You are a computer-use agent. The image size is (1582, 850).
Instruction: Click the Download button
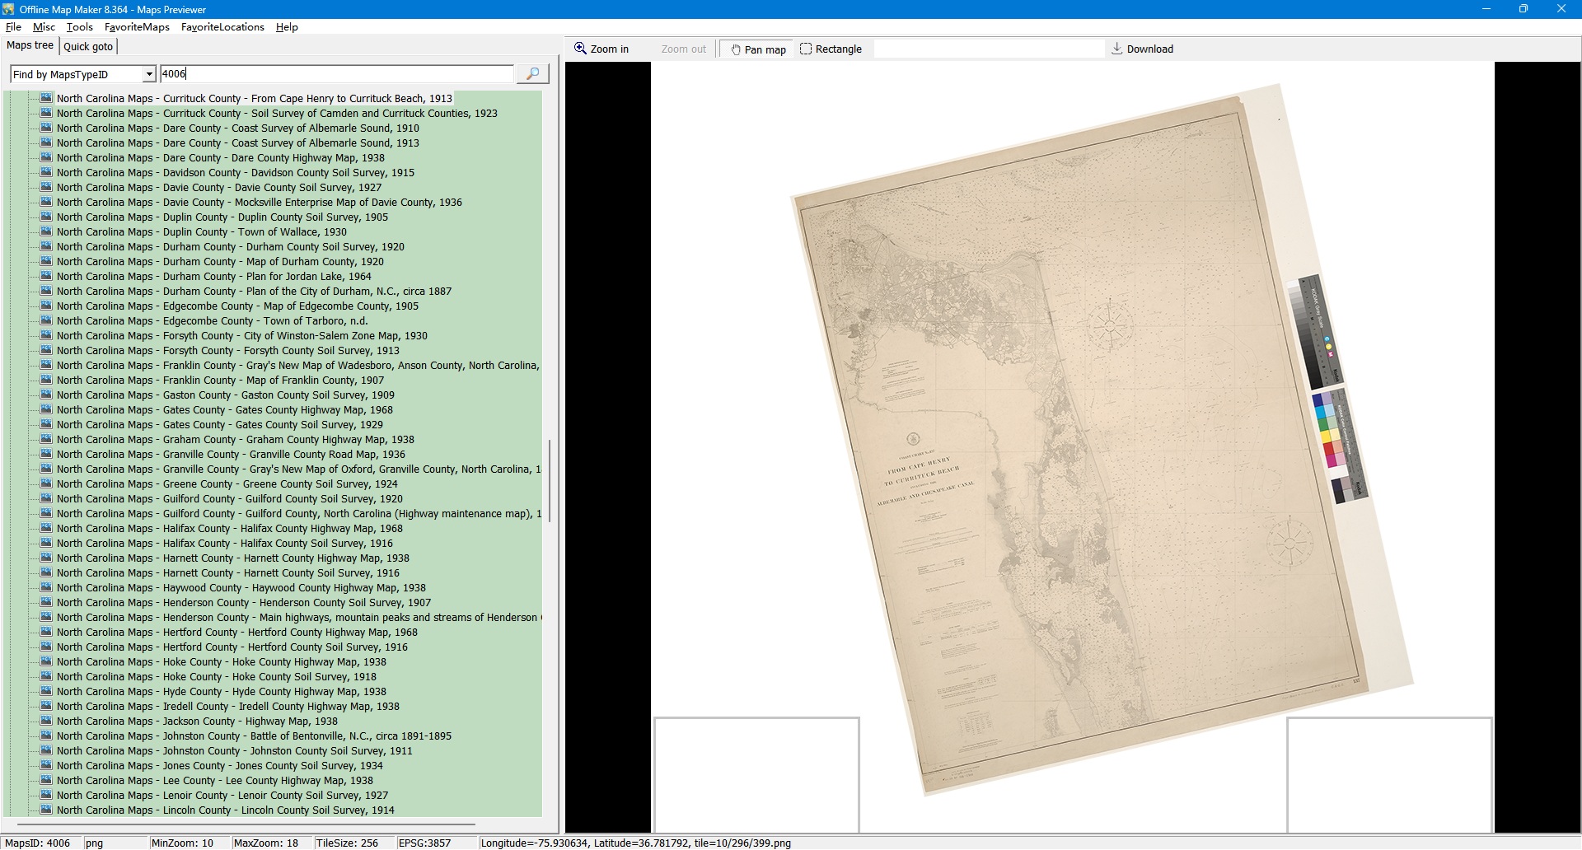(1142, 49)
